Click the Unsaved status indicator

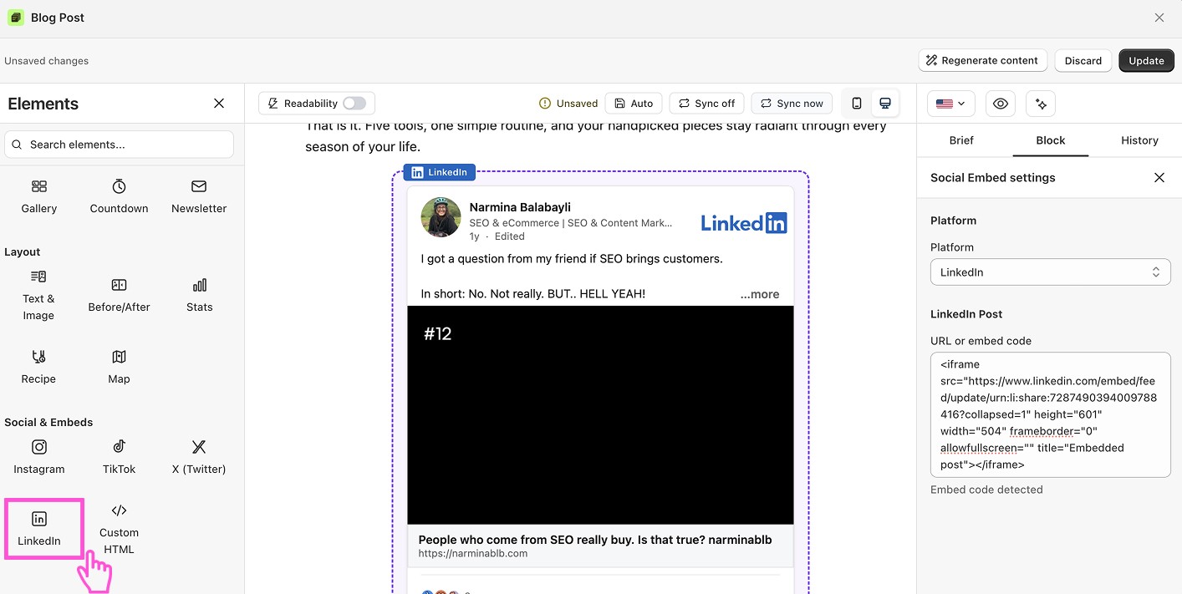pyautogui.click(x=568, y=104)
